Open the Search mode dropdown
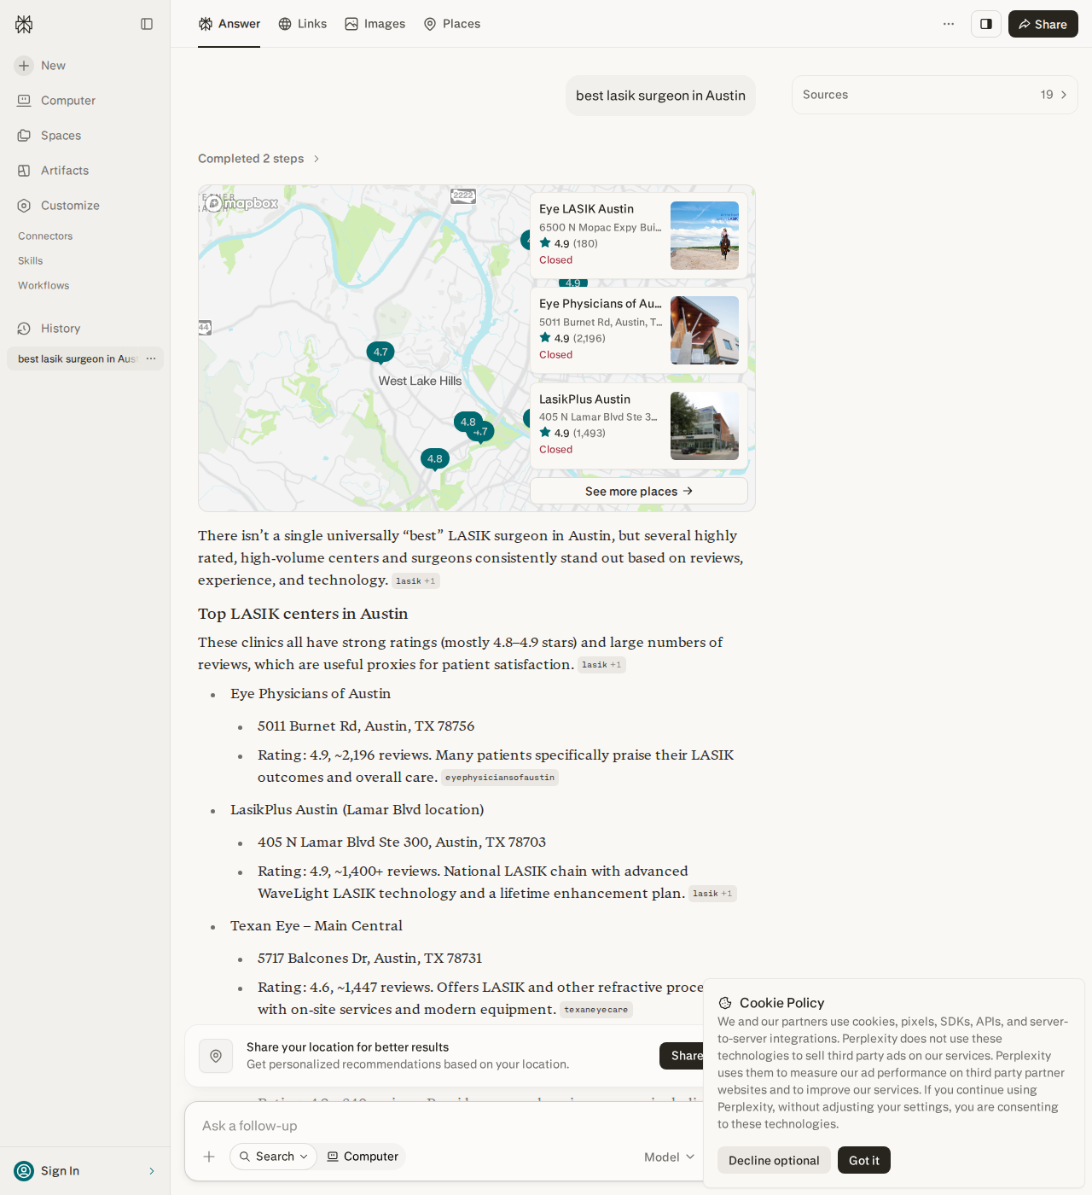Image resolution: width=1092 pixels, height=1195 pixels. click(273, 1157)
